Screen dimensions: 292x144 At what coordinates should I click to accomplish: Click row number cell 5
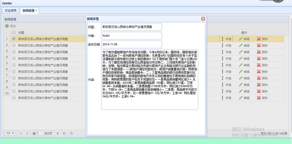click(x=7, y=63)
